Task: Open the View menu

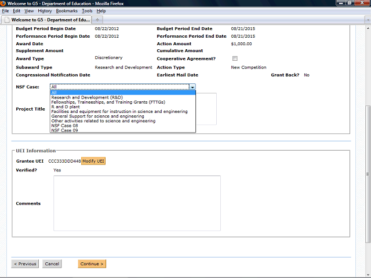Action: [x=29, y=11]
